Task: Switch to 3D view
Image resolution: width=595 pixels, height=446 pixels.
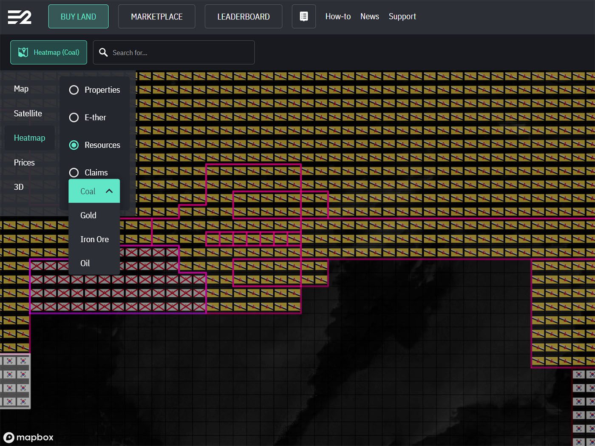Action: [x=19, y=187]
